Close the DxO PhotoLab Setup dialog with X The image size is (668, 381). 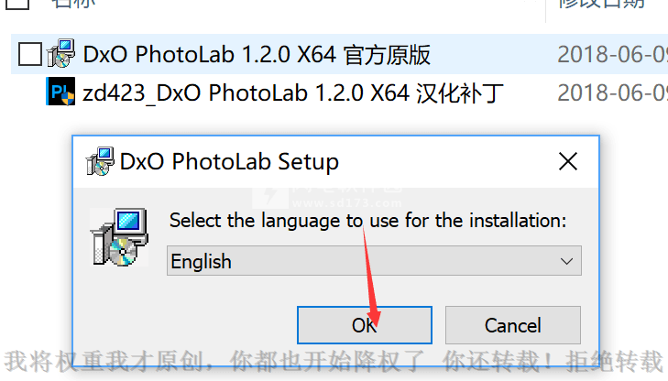point(568,161)
